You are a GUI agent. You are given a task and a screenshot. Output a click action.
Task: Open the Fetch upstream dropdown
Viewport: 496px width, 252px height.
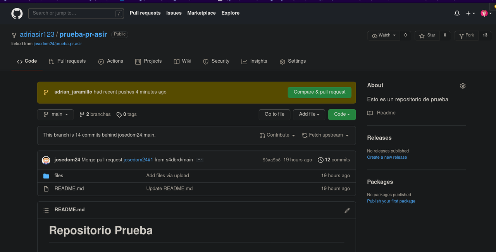coord(325,135)
